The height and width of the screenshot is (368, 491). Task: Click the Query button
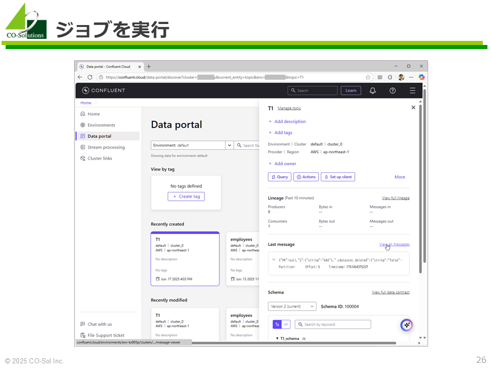(280, 177)
